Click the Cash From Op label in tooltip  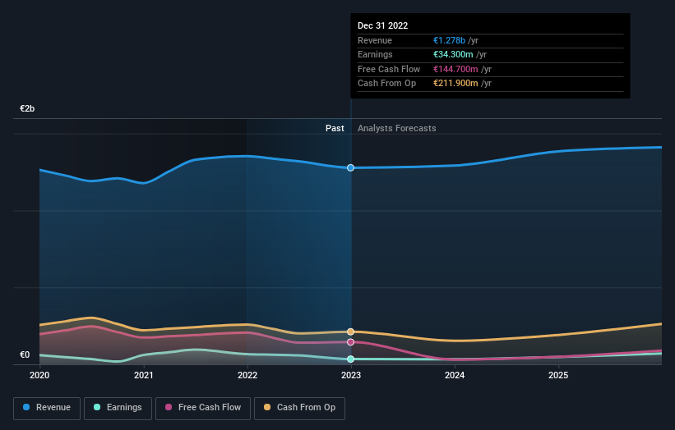[386, 84]
